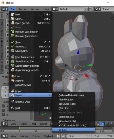
Task: Open the Window menu
Action: pyautogui.click(x=35, y=9)
